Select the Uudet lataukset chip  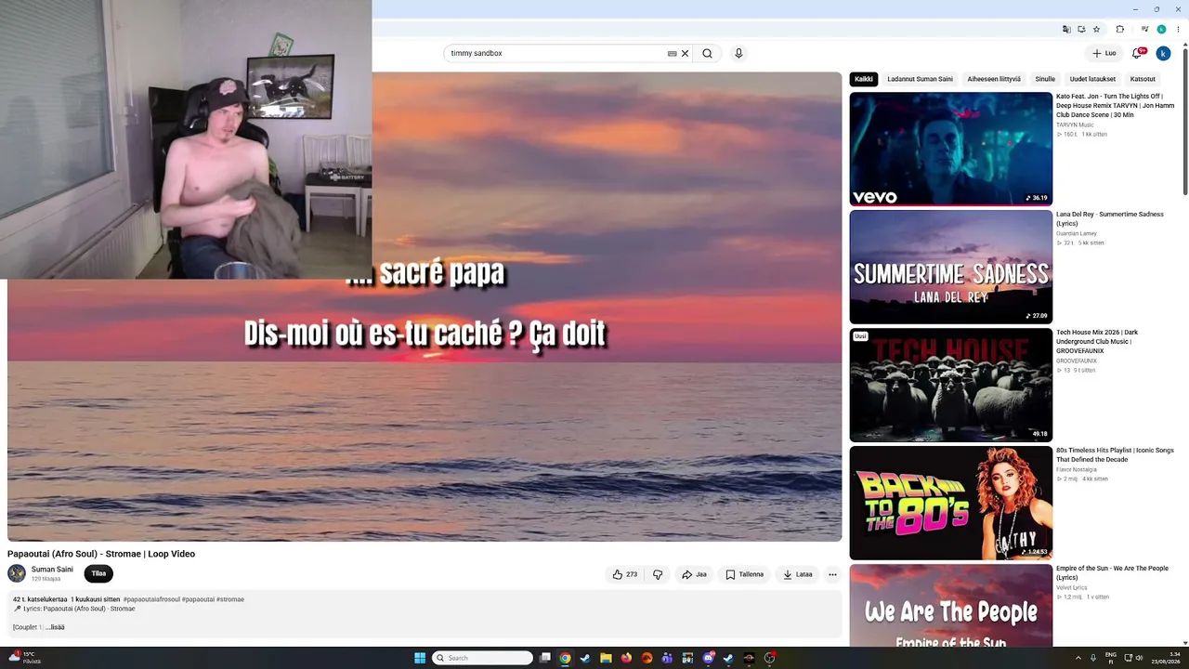pos(1092,79)
